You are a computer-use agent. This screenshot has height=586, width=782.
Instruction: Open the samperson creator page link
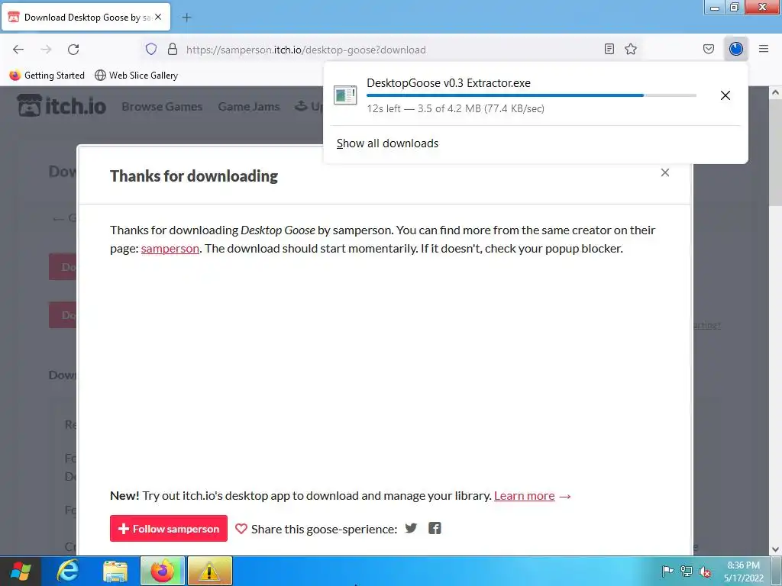click(170, 248)
